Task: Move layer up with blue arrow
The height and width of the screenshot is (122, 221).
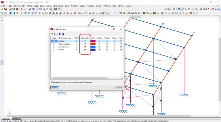Action: 60,34
